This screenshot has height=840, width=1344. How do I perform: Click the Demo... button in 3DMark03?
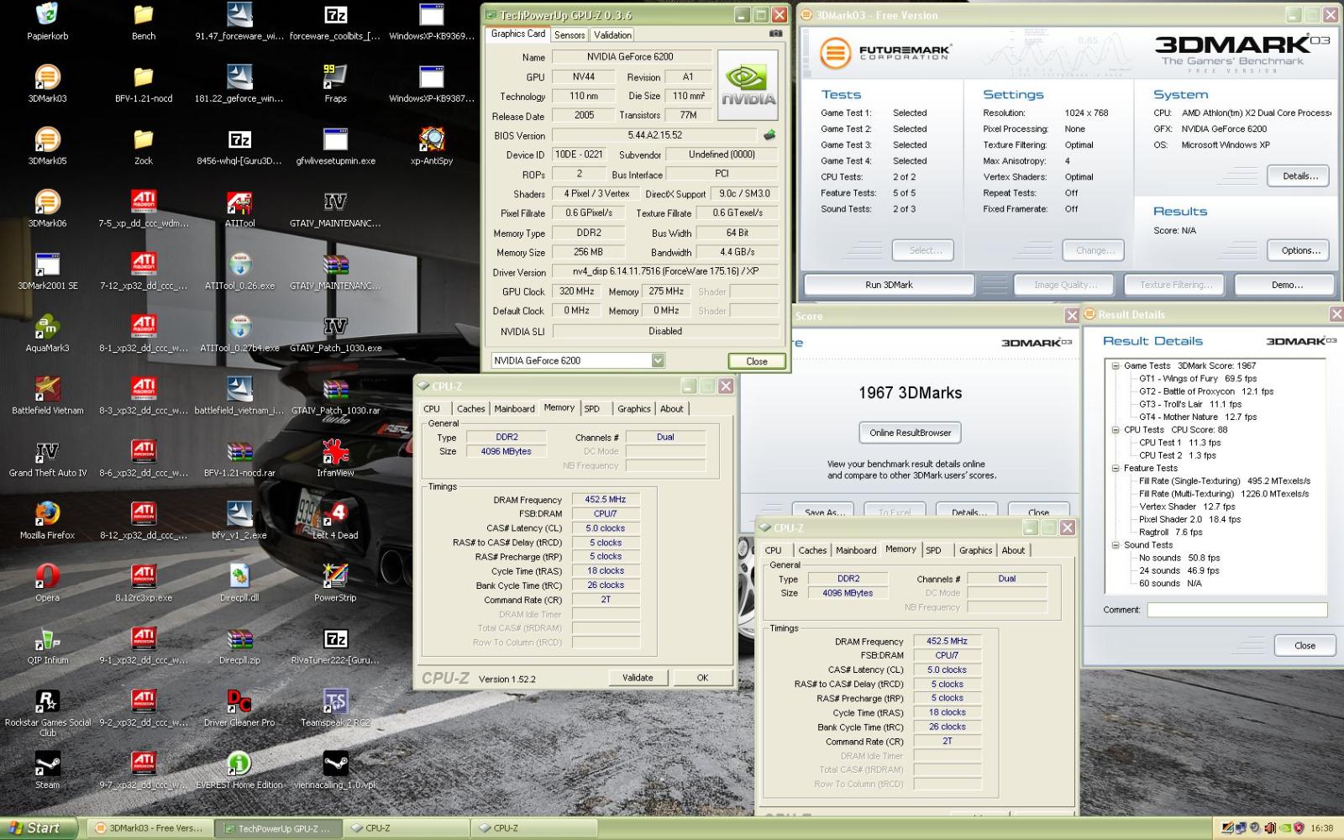pyautogui.click(x=1286, y=285)
